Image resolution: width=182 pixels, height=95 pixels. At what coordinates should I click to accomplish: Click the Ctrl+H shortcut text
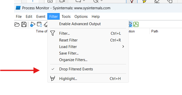[115, 79]
